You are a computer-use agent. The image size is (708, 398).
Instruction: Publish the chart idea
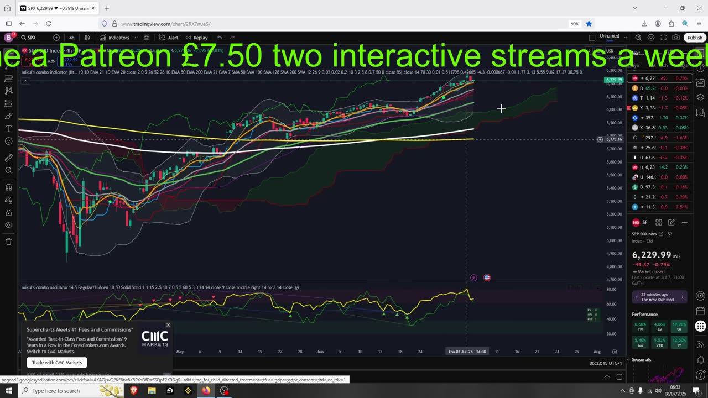(x=695, y=38)
